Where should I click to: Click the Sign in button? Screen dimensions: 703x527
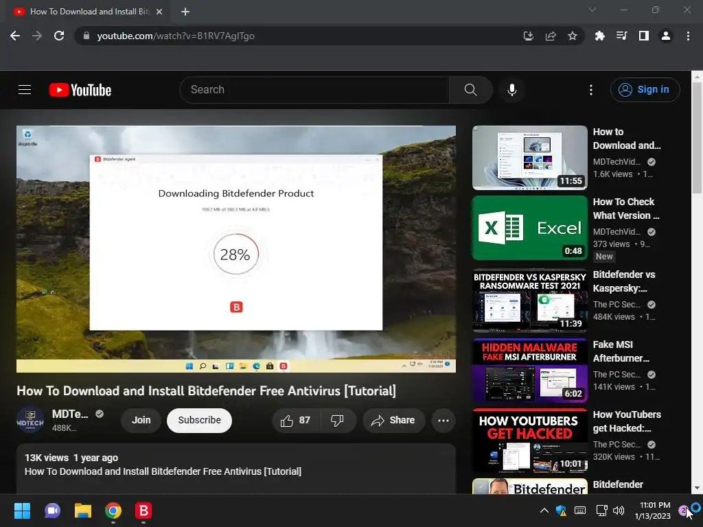point(645,90)
